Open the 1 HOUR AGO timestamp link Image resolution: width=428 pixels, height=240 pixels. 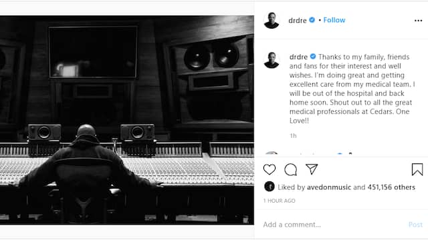[x=280, y=201]
